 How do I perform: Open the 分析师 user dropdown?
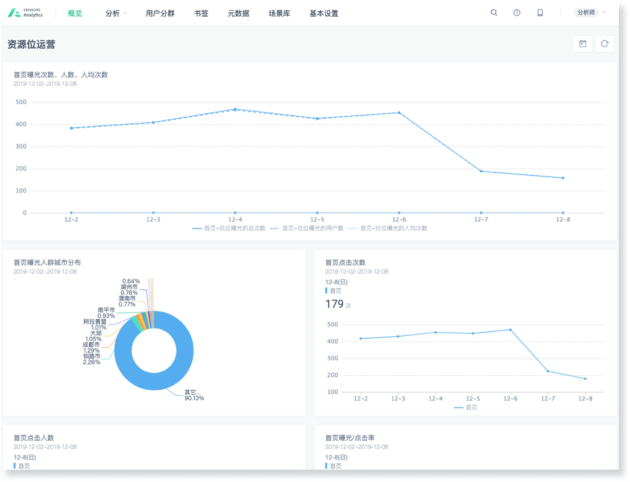(x=589, y=13)
